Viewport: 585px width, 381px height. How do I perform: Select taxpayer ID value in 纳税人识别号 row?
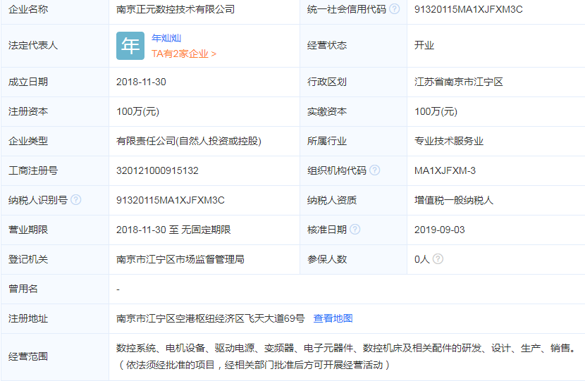(171, 200)
